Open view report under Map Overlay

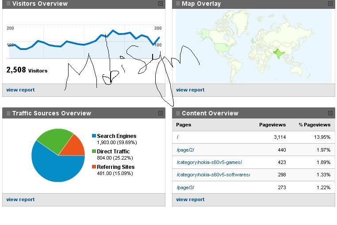[190, 90]
